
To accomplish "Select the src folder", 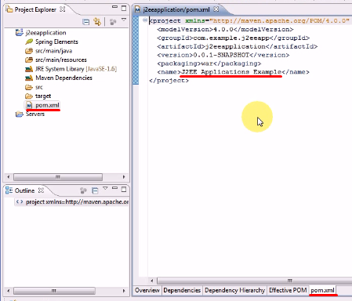I will (x=39, y=87).
